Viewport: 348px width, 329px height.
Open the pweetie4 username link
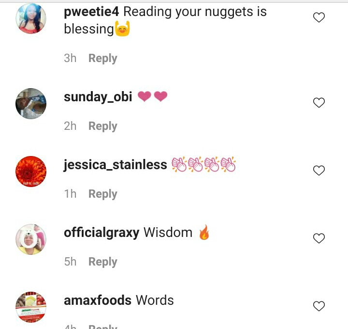(91, 12)
